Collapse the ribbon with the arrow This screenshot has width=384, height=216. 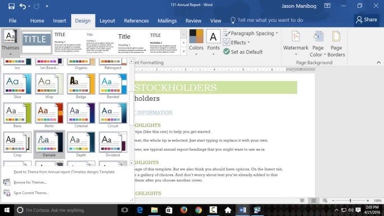[x=378, y=63]
